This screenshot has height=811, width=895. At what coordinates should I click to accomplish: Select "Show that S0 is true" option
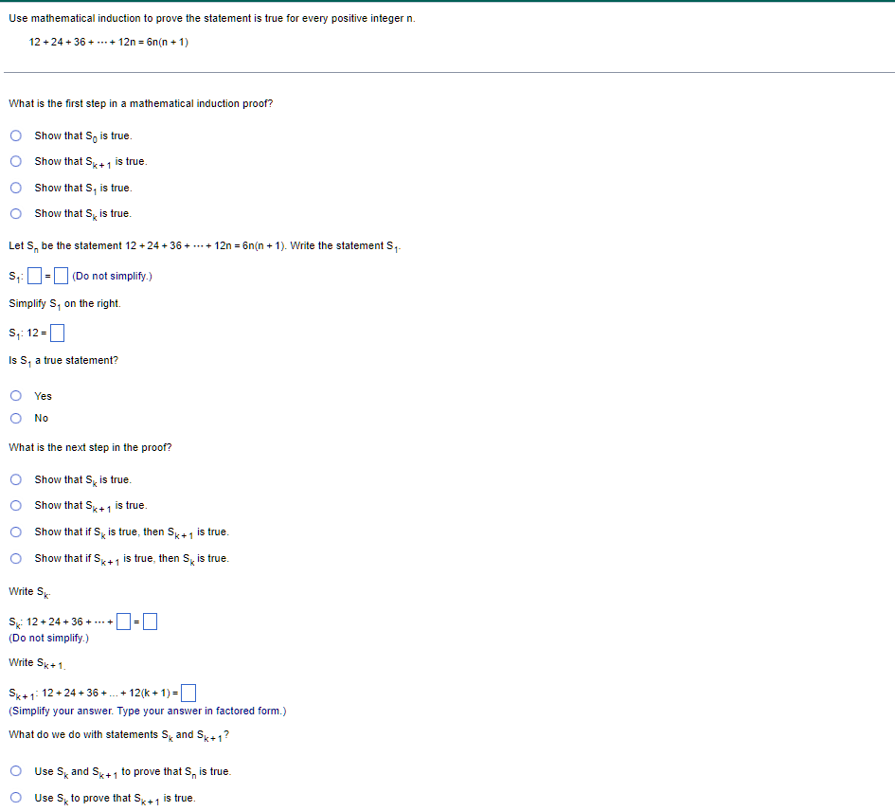tap(16, 135)
